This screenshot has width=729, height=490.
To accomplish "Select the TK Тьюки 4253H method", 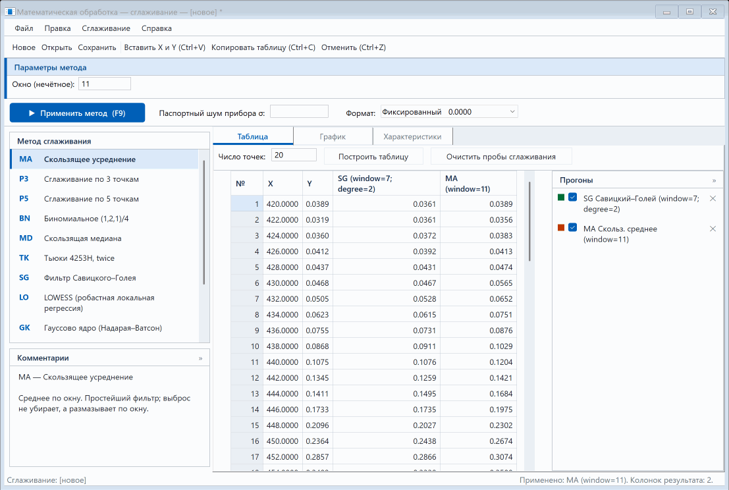I will 104,258.
